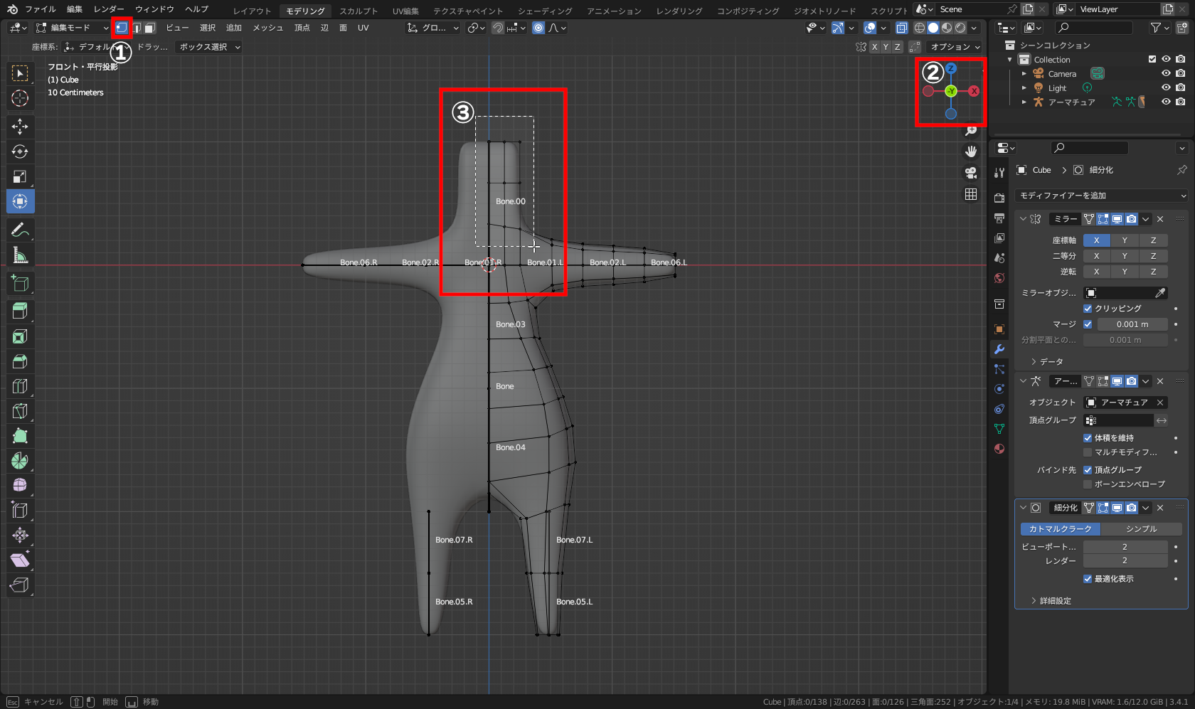The width and height of the screenshot is (1195, 709).
Task: Switch to the UV編集 workspace tab
Action: coord(405,11)
